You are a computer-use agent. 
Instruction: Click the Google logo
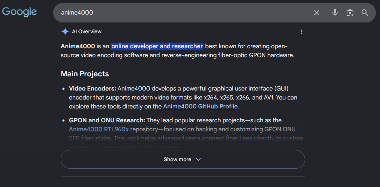click(19, 12)
